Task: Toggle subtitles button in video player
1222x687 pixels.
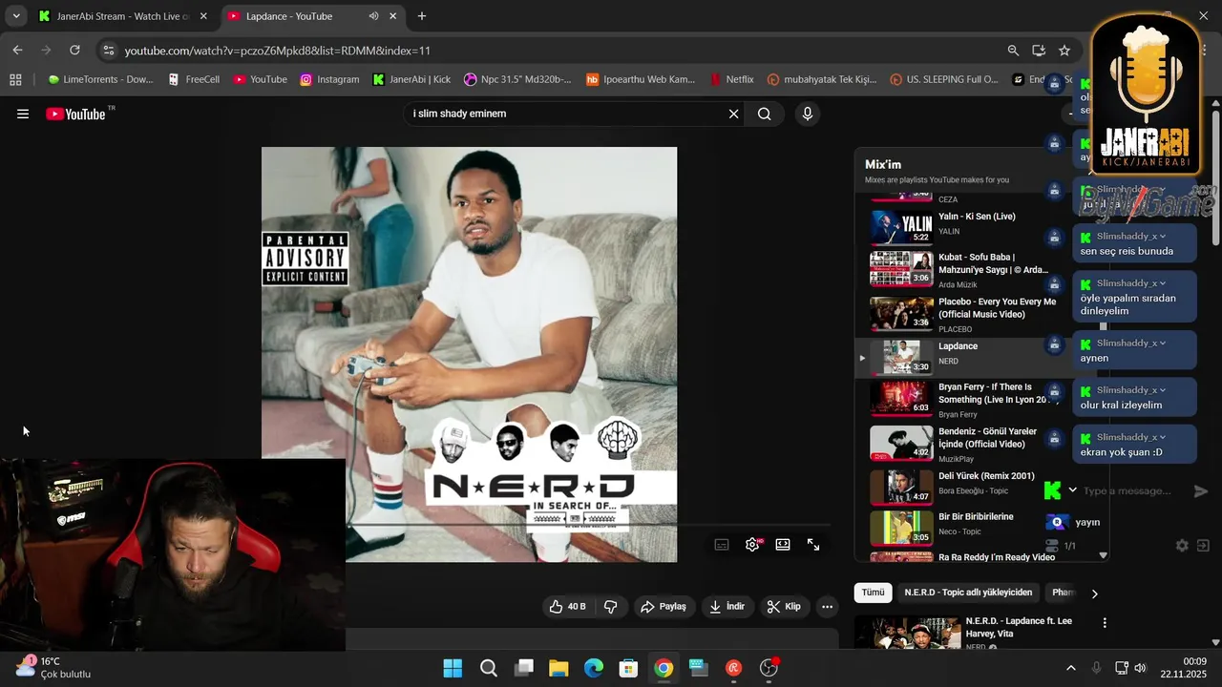Action: coord(722,544)
